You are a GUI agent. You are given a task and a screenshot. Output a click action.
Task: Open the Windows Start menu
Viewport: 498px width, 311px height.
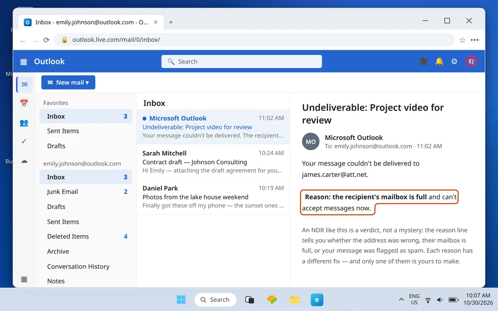(x=181, y=299)
